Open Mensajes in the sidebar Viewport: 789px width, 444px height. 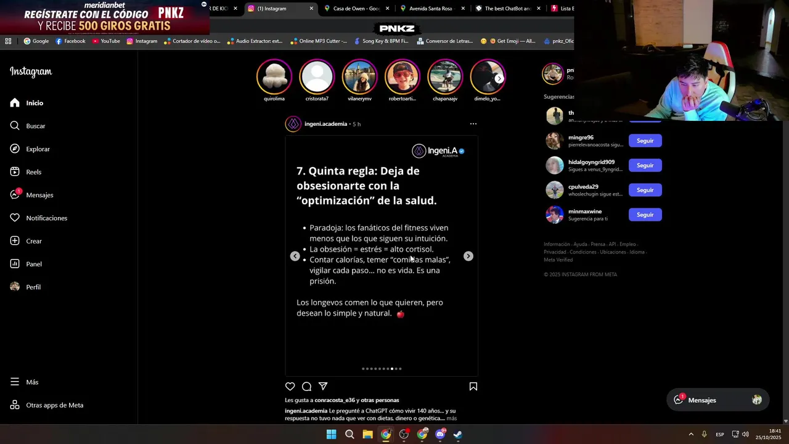coord(31,195)
